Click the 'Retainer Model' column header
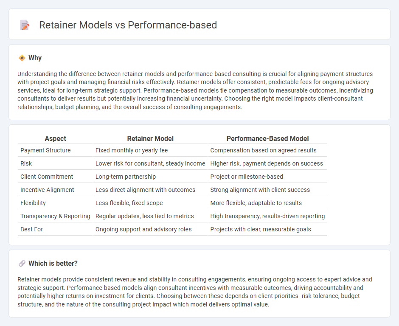Viewport: 399px width, 326px height. coord(150,138)
